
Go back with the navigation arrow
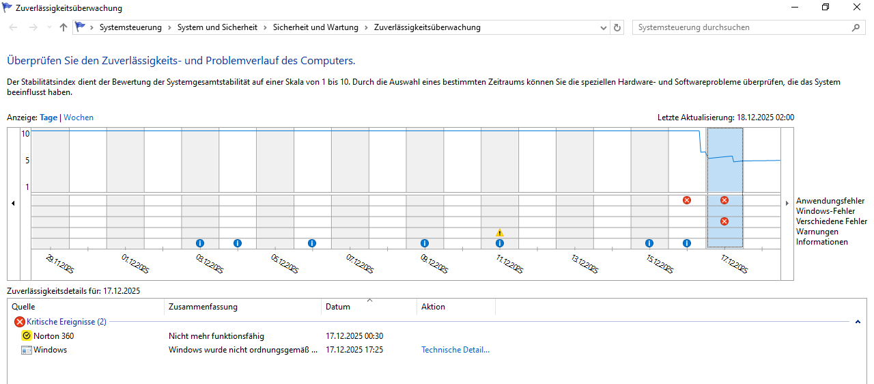14,27
